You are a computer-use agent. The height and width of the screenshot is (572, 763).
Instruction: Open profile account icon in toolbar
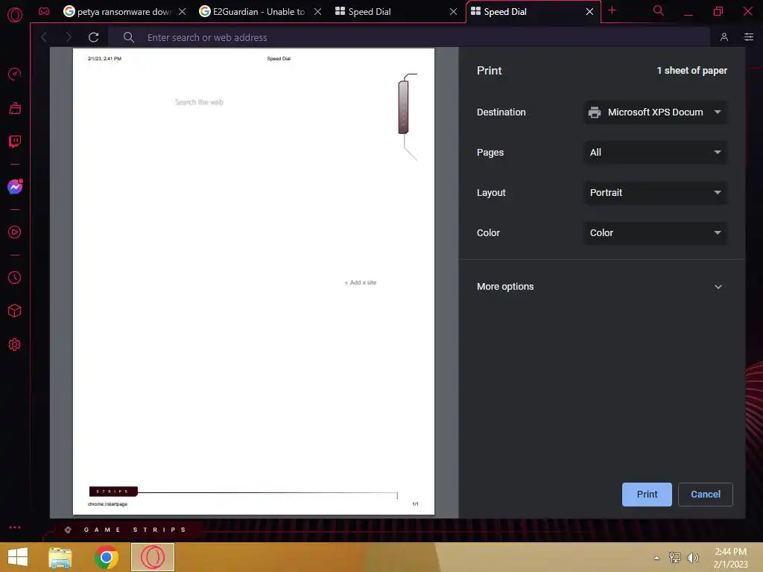[x=724, y=37]
